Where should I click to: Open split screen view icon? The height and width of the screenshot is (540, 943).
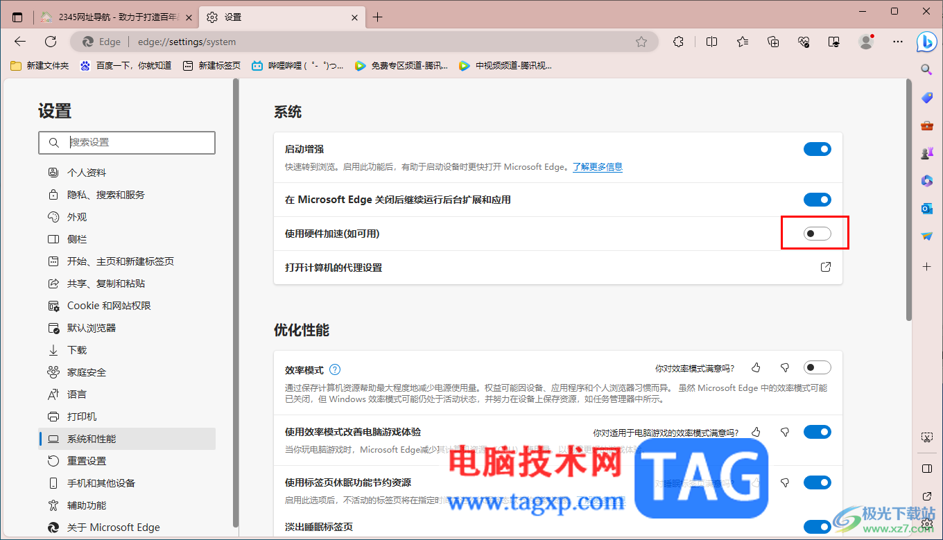click(711, 42)
